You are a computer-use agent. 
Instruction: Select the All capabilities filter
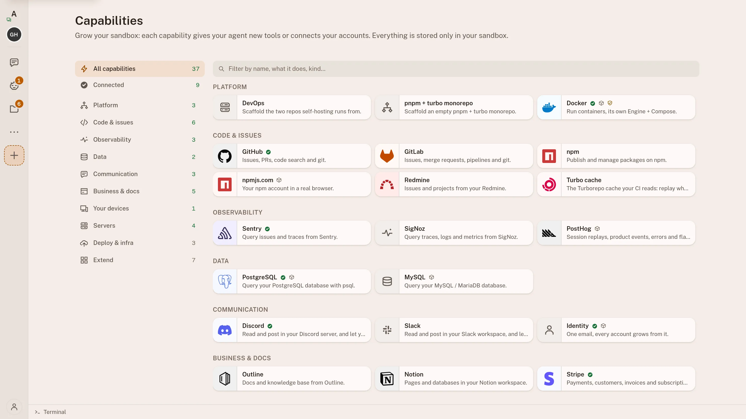[x=140, y=69]
